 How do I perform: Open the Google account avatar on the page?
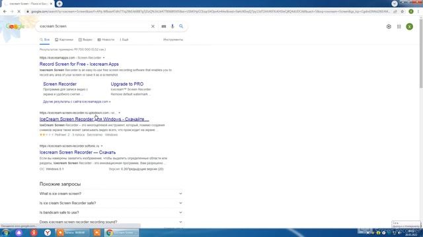(x=410, y=26)
